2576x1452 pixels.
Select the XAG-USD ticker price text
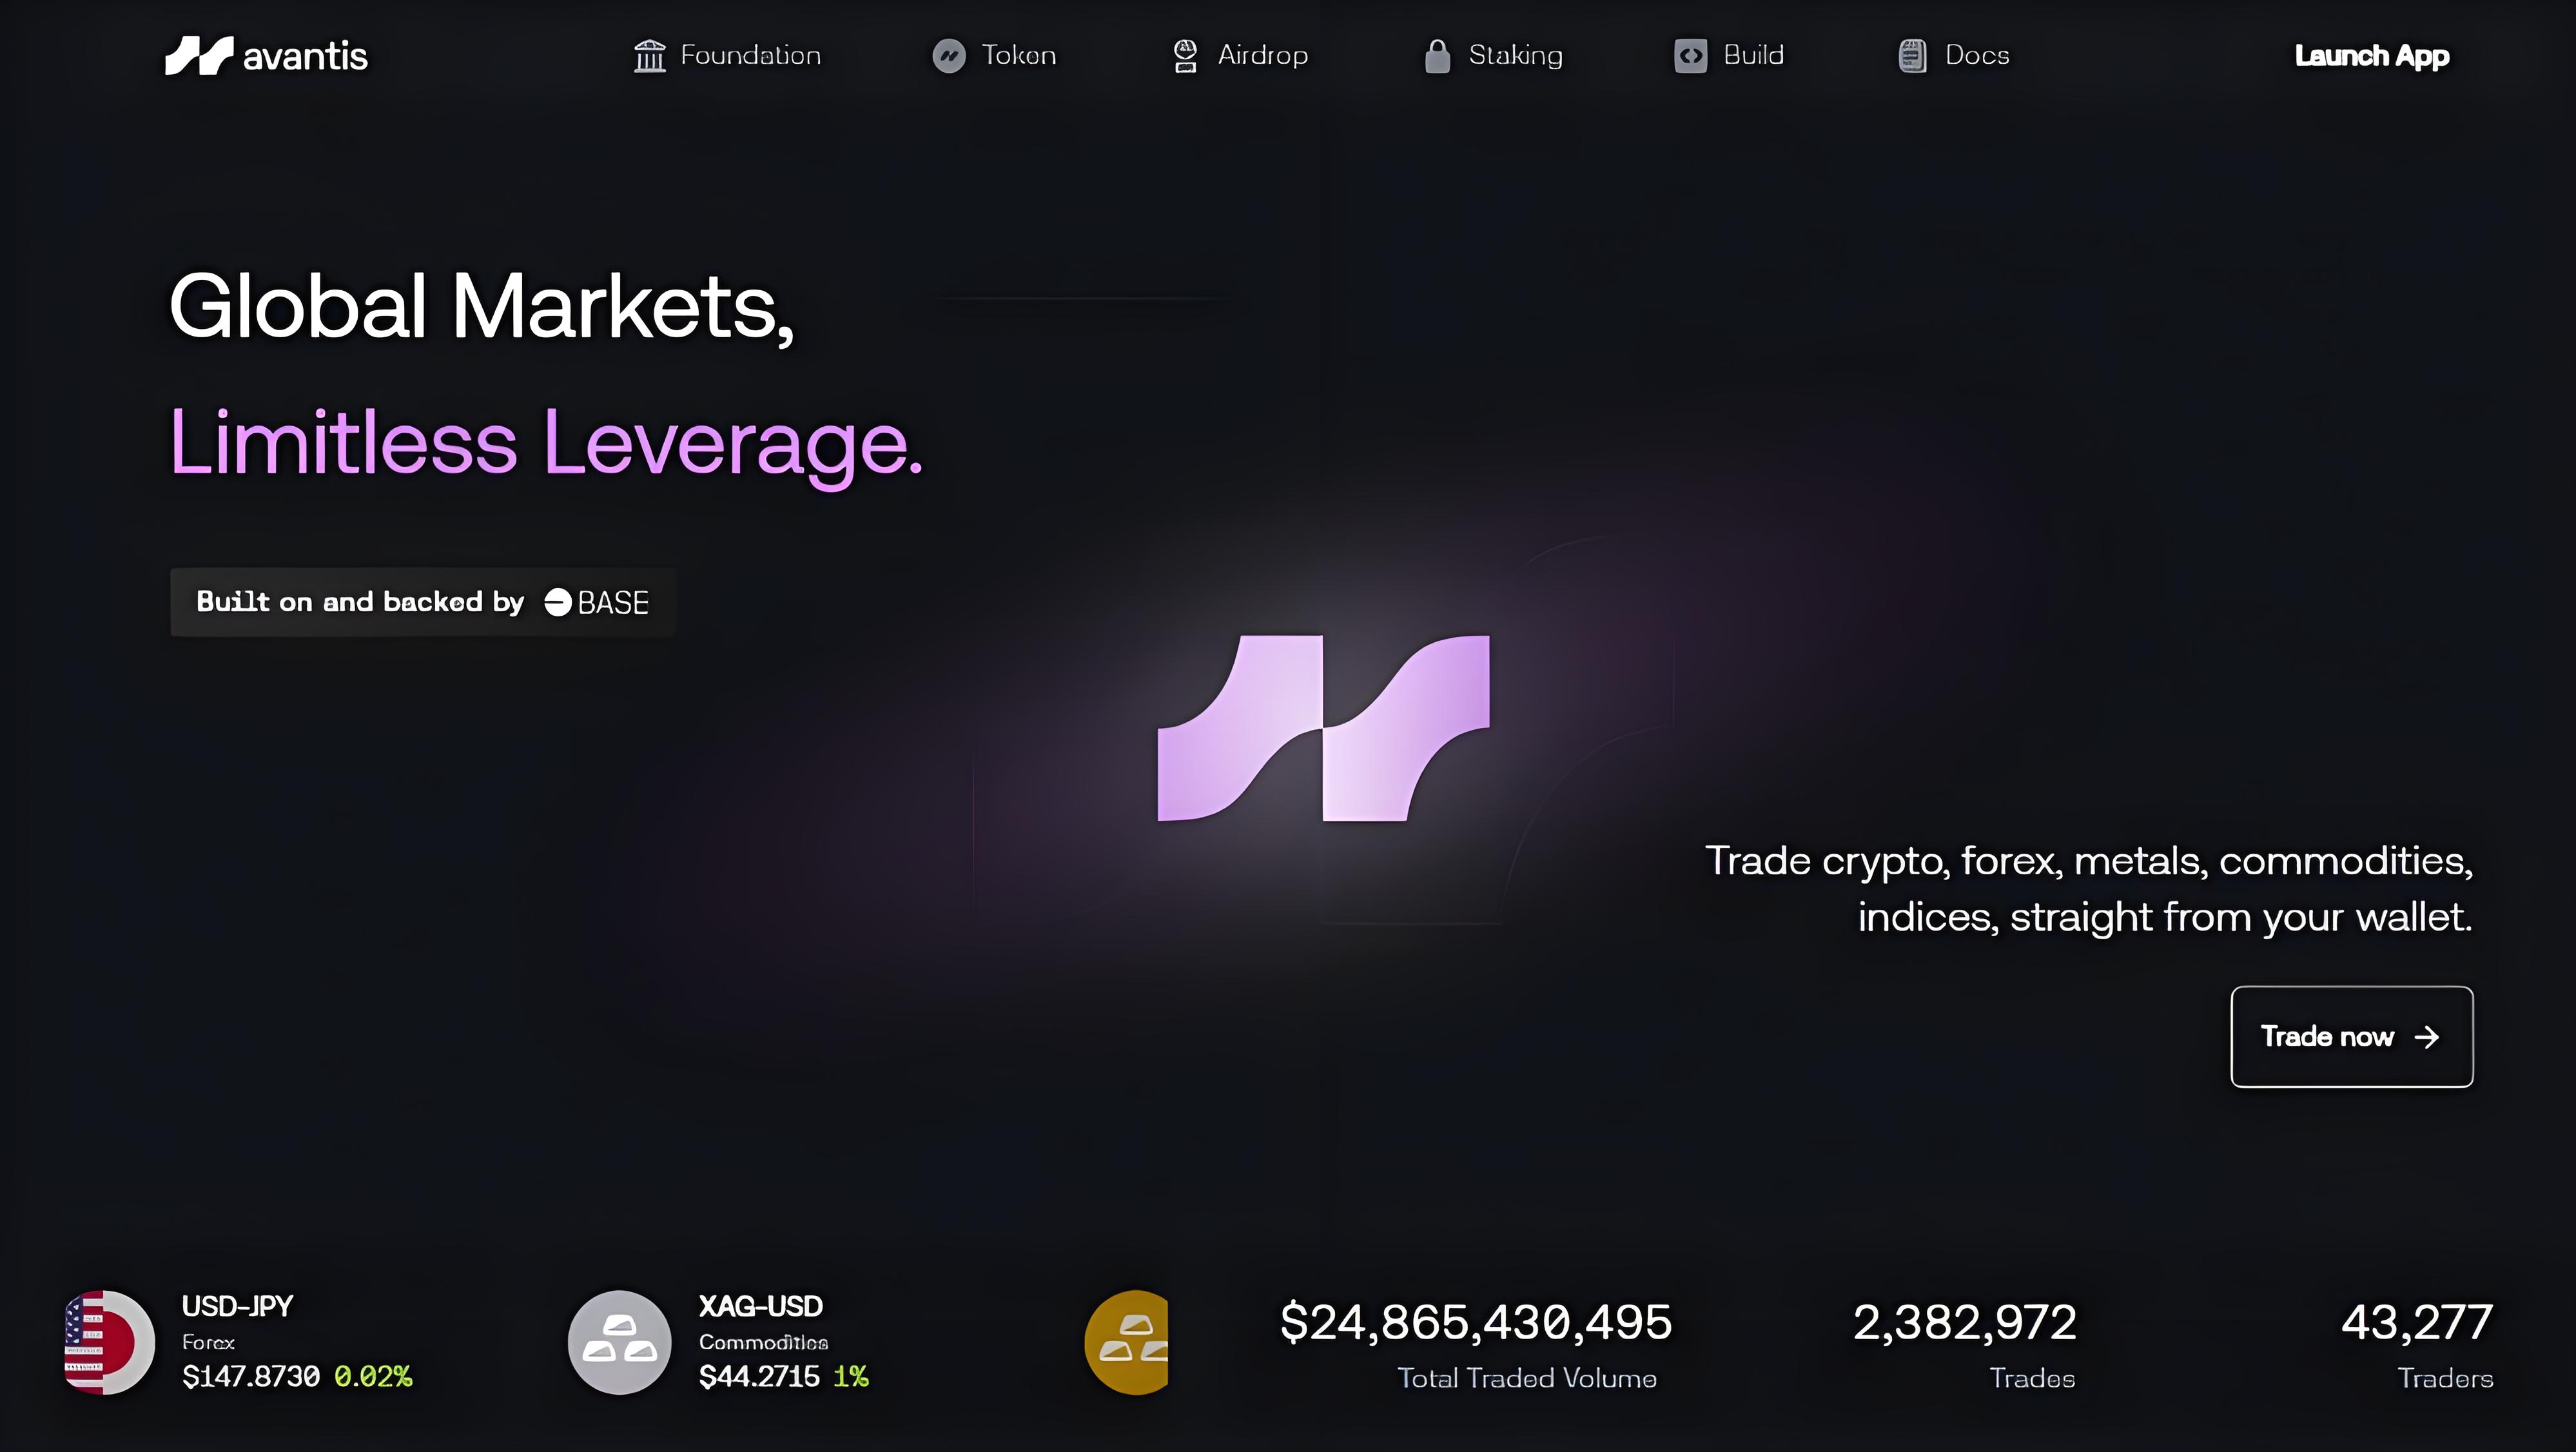click(x=759, y=1377)
